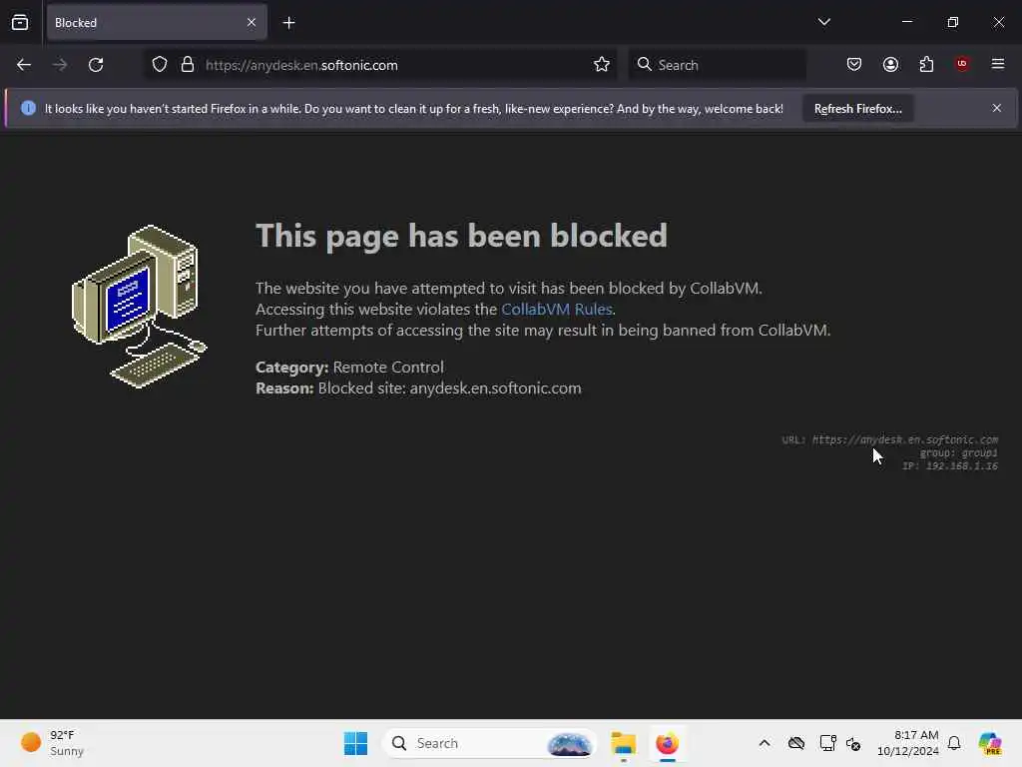Click the 'This page has been blocked' heading
1022x767 pixels.
461,236
